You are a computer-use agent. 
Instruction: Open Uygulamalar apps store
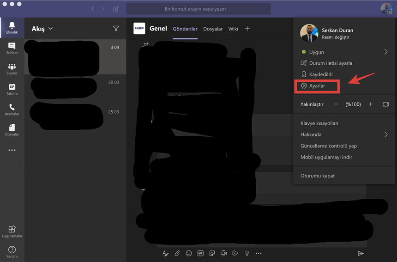(12, 232)
